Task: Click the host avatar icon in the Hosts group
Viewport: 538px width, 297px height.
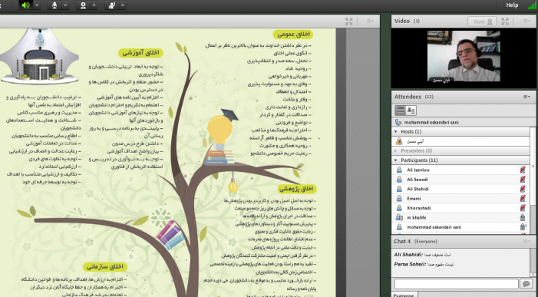Action: 399,141
